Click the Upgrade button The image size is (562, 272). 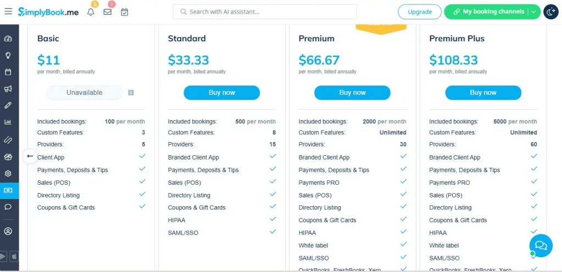pyautogui.click(x=419, y=12)
